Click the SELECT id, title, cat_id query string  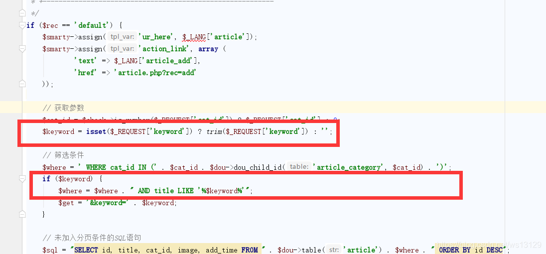(168, 250)
